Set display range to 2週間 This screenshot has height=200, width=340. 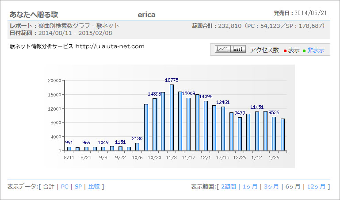[x=229, y=187]
